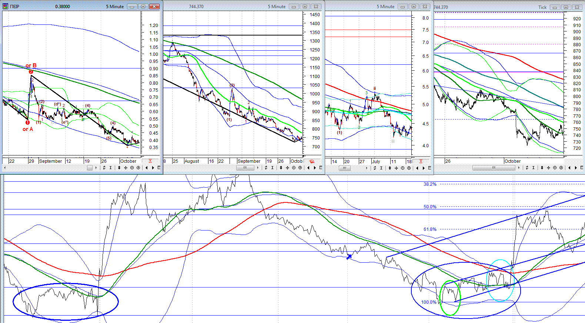This screenshot has width=585, height=323.
Task: Select text cursor tool in August–September chart
Action: [272, 168]
